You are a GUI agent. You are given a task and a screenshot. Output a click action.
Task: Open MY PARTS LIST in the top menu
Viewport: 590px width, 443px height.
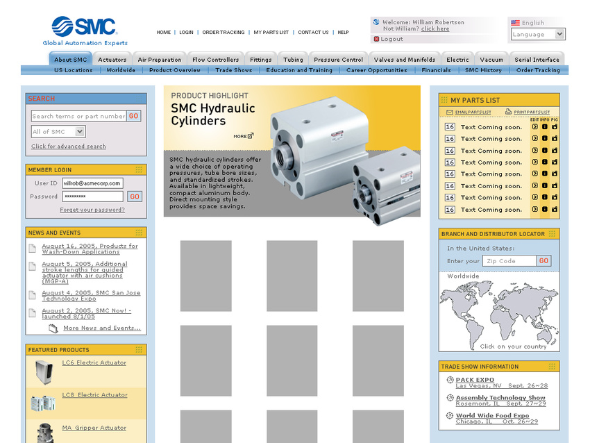[271, 33]
